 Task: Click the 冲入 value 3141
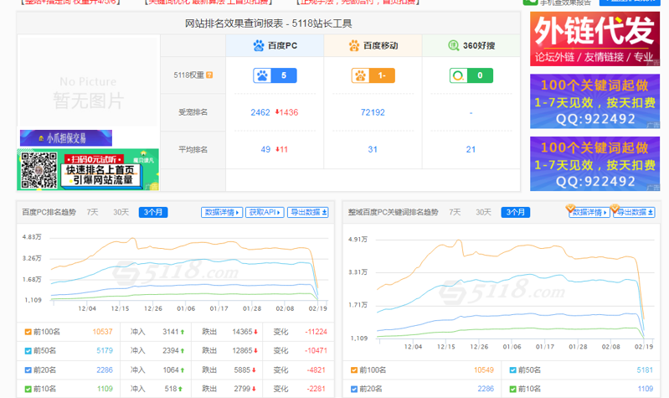pyautogui.click(x=171, y=332)
